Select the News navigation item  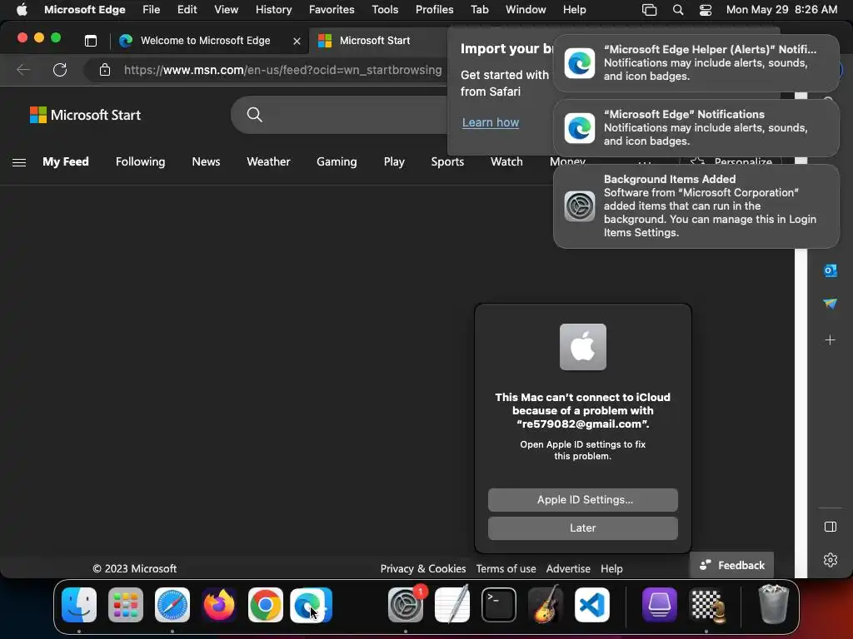[206, 162]
